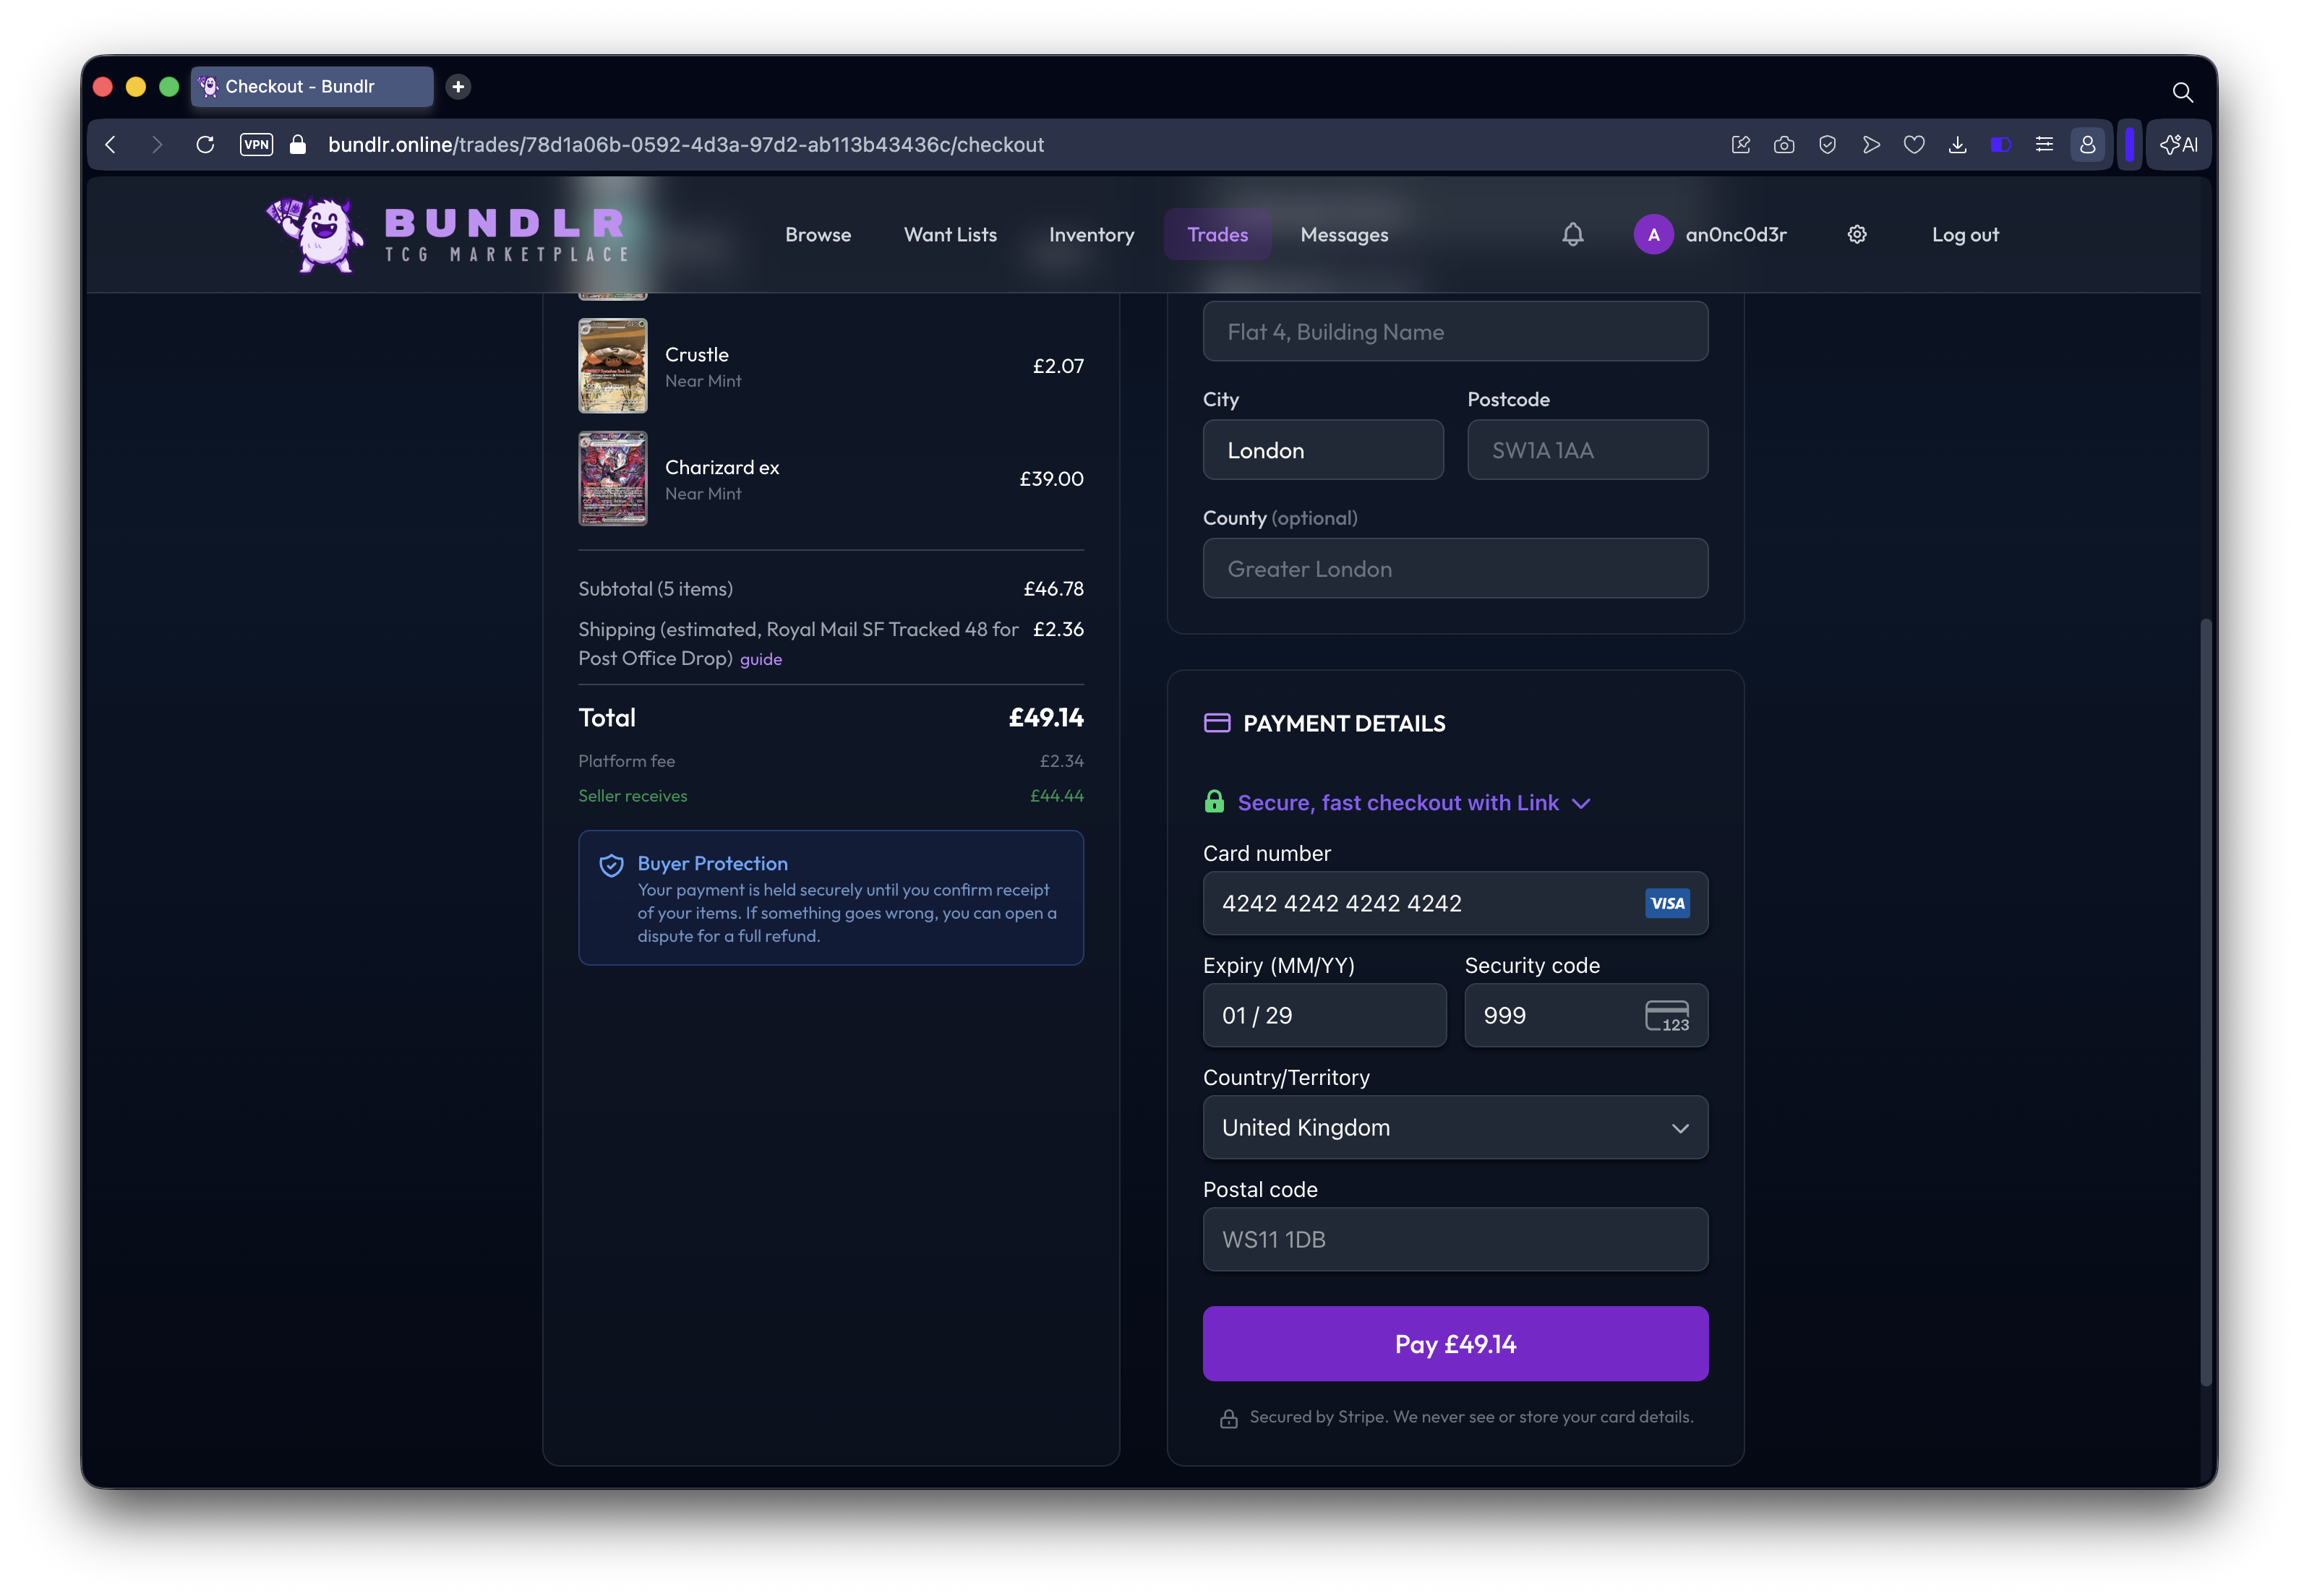Click the County Greater London field

pyautogui.click(x=1455, y=568)
